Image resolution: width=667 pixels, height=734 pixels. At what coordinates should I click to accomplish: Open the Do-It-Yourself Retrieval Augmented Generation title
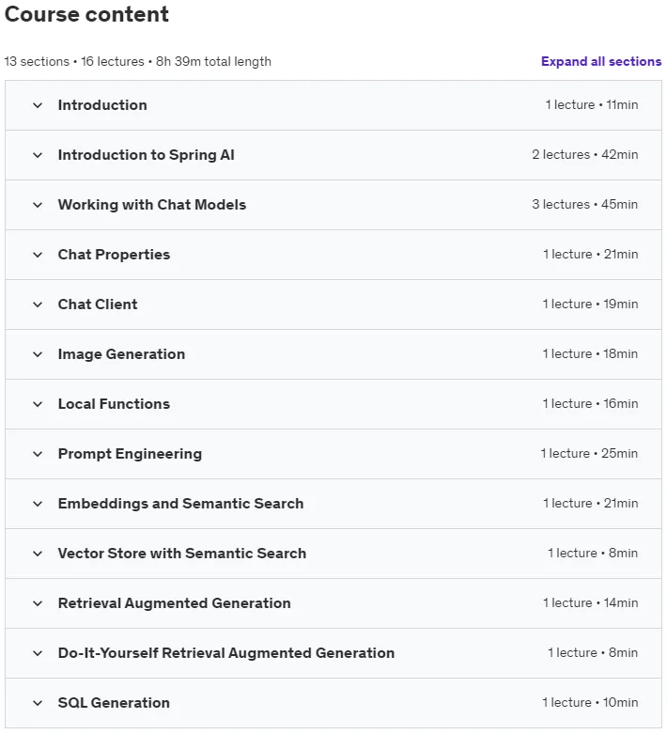[226, 652]
